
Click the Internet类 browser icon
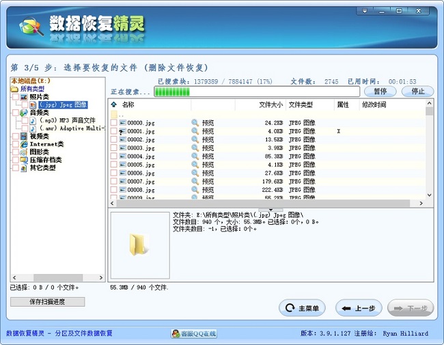pyautogui.click(x=24, y=144)
